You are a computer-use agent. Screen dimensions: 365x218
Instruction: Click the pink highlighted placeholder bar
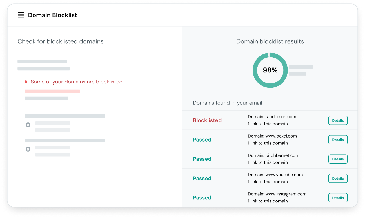(52, 91)
